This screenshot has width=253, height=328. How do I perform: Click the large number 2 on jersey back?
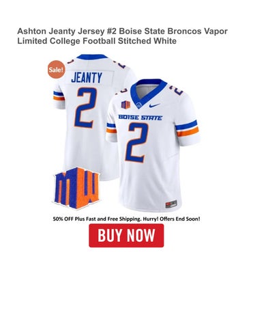point(86,107)
